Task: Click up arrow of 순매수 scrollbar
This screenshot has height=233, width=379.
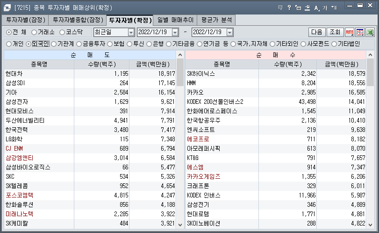Action: [370, 55]
